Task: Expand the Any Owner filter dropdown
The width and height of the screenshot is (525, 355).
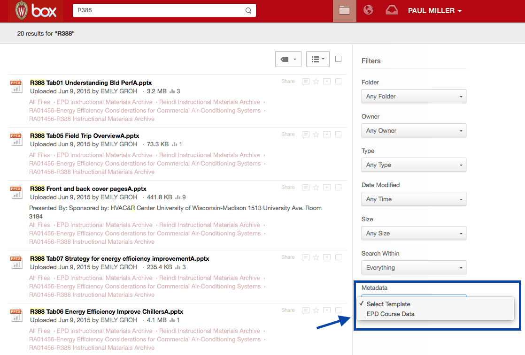Action: pyautogui.click(x=414, y=131)
